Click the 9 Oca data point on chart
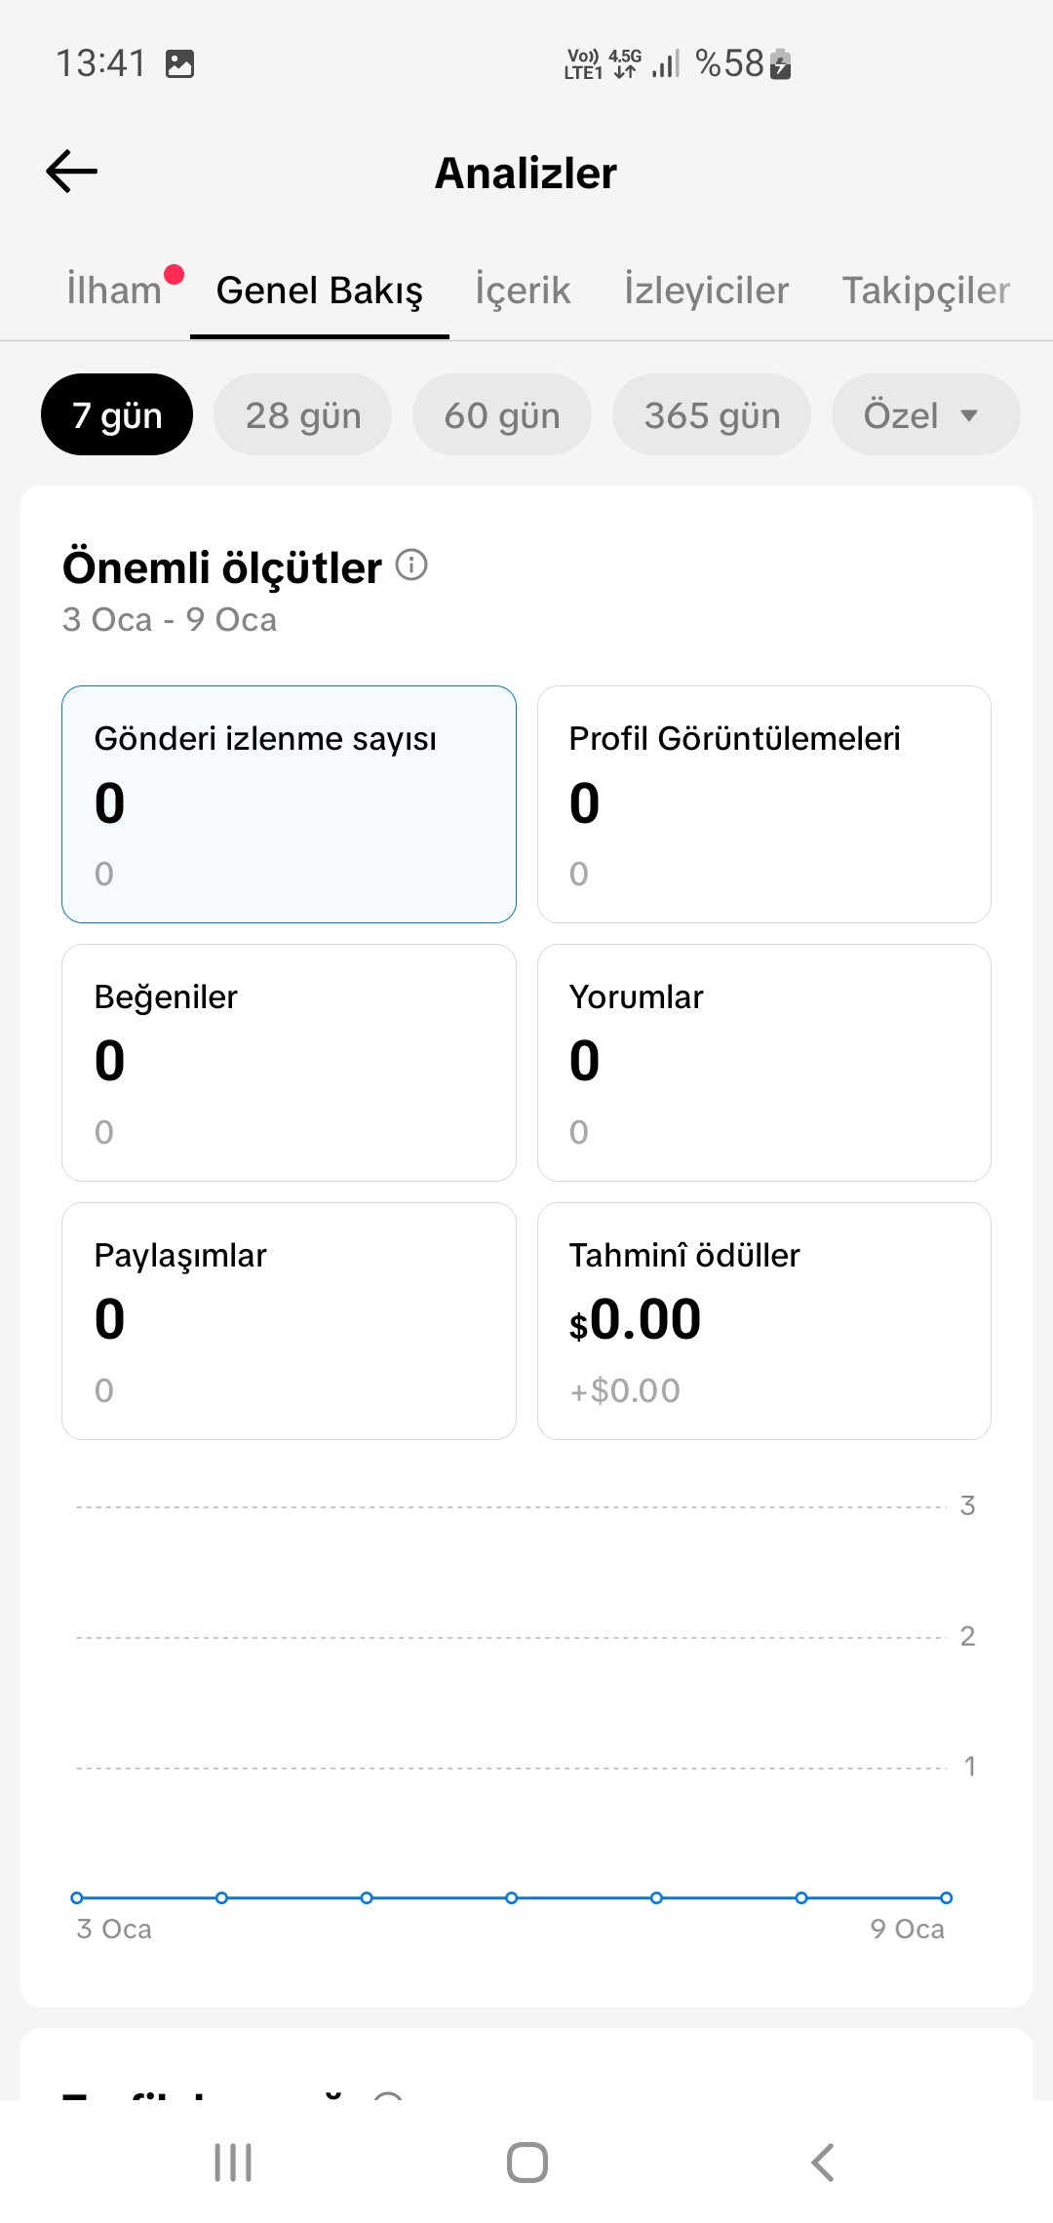This screenshot has width=1053, height=2223. coord(946,1897)
